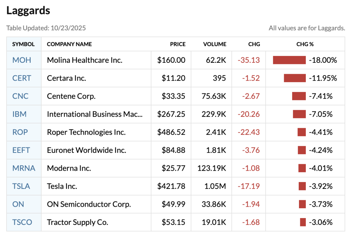Select the TSLA ticker link
The width and height of the screenshot is (352, 238).
click(21, 186)
